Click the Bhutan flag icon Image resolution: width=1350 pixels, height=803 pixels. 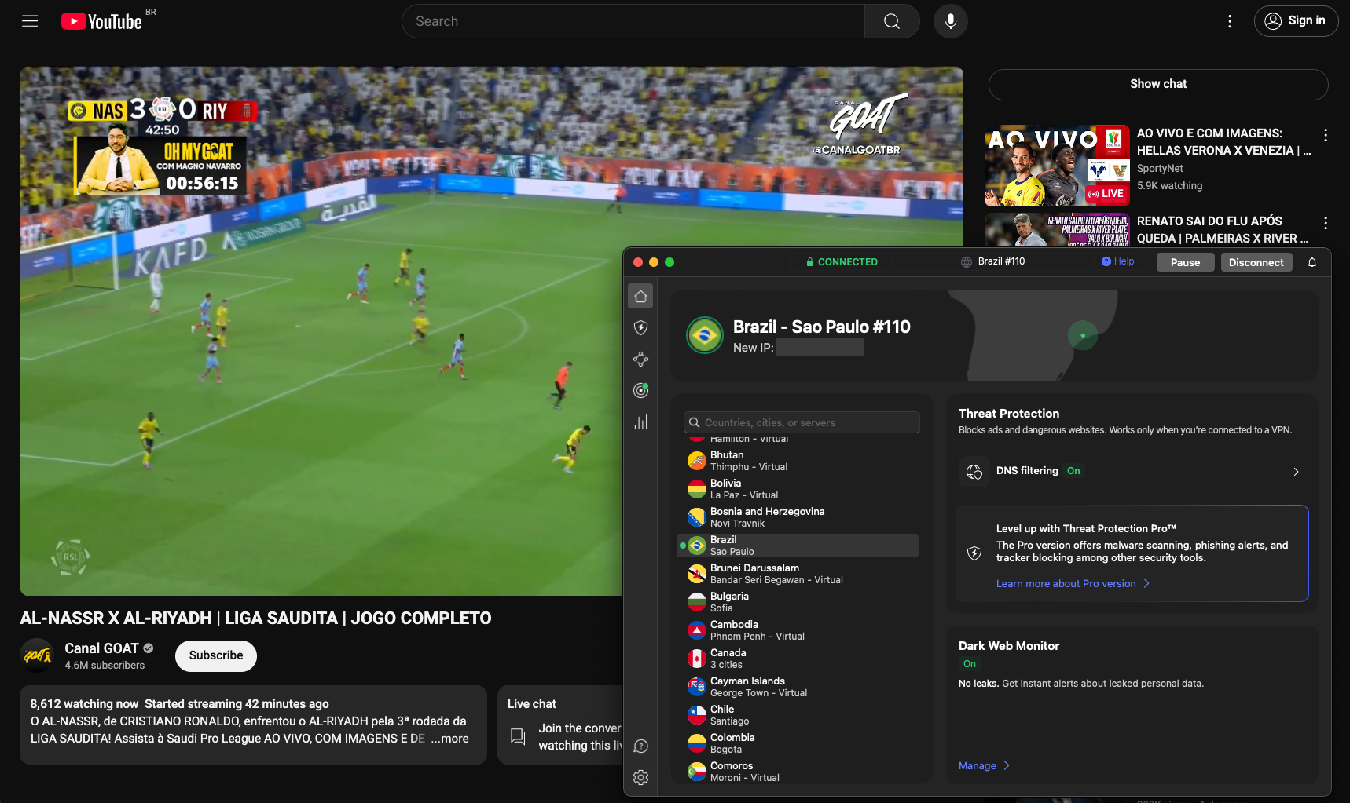pos(696,461)
